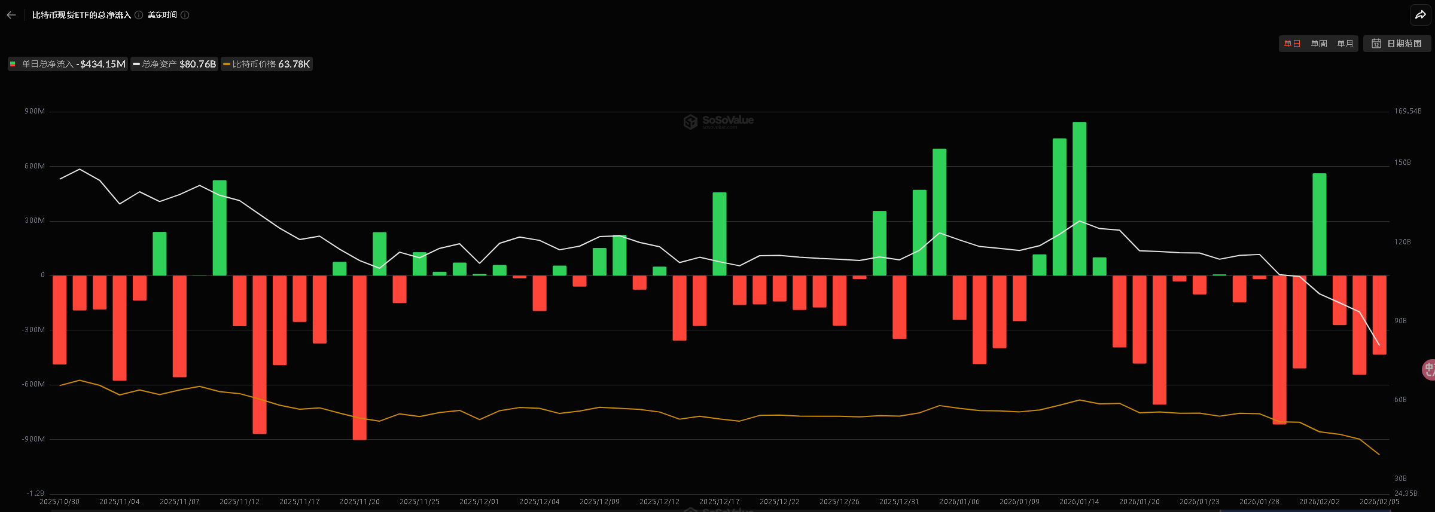This screenshot has height=512, width=1435.
Task: Click the 2026/01/06 x-axis date label
Action: coord(959,502)
